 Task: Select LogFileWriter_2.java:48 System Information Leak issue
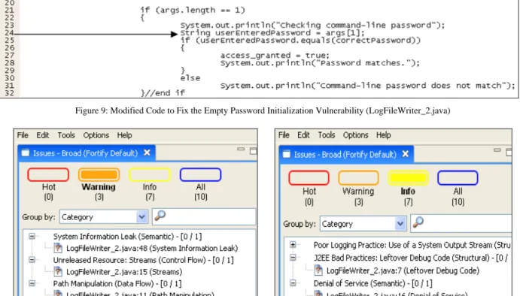(152, 249)
